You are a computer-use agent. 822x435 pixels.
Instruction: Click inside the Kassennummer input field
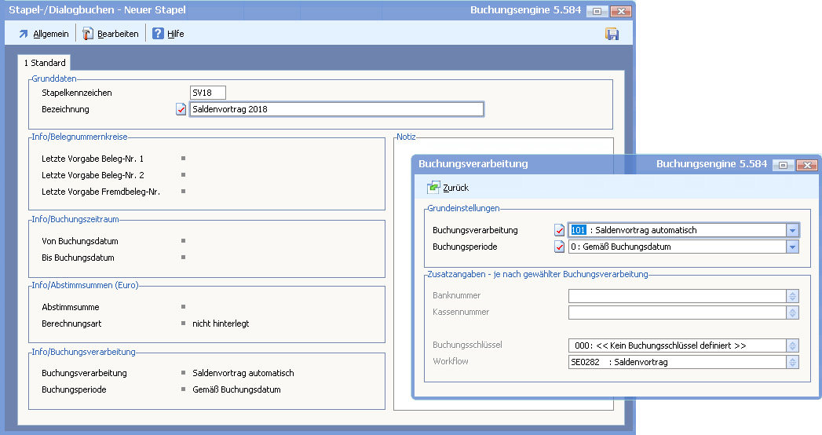pyautogui.click(x=677, y=313)
